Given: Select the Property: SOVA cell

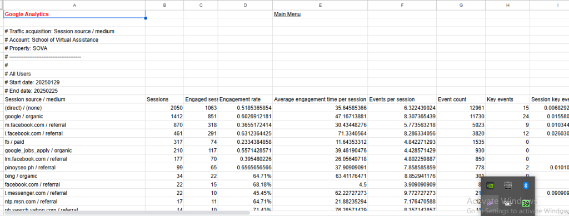Looking at the screenshot, I should tap(74, 48).
